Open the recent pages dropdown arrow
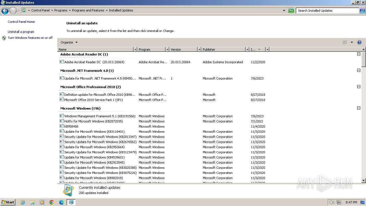This screenshot has height=206, width=366. [x=19, y=11]
